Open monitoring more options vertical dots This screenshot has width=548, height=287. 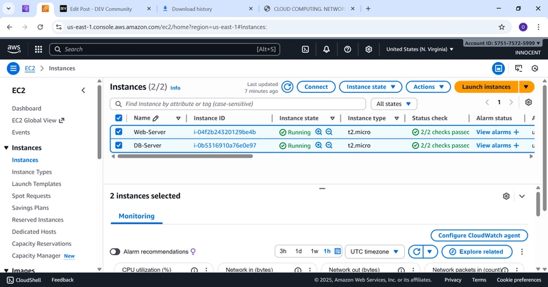point(522,251)
